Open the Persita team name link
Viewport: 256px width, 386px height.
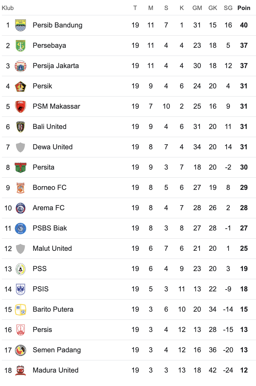[43, 167]
